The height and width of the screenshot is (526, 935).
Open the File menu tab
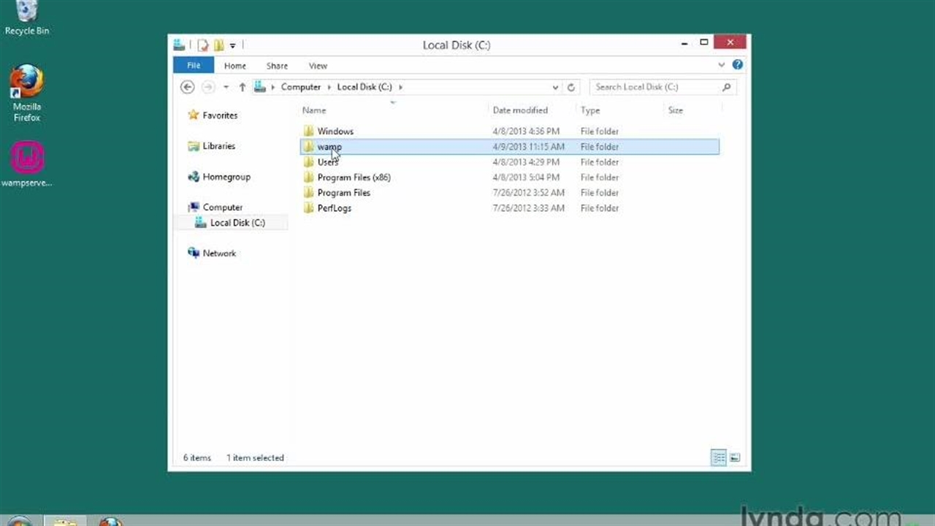[194, 66]
